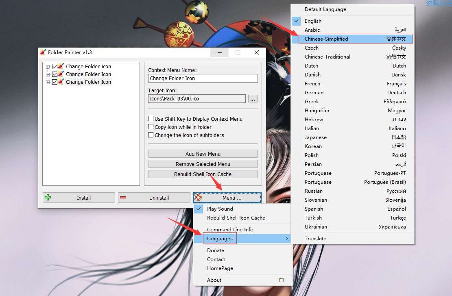Image resolution: width=452 pixels, height=296 pixels.
Task: Uncheck the second Change Folder Icon checkbox
Action: click(x=55, y=74)
